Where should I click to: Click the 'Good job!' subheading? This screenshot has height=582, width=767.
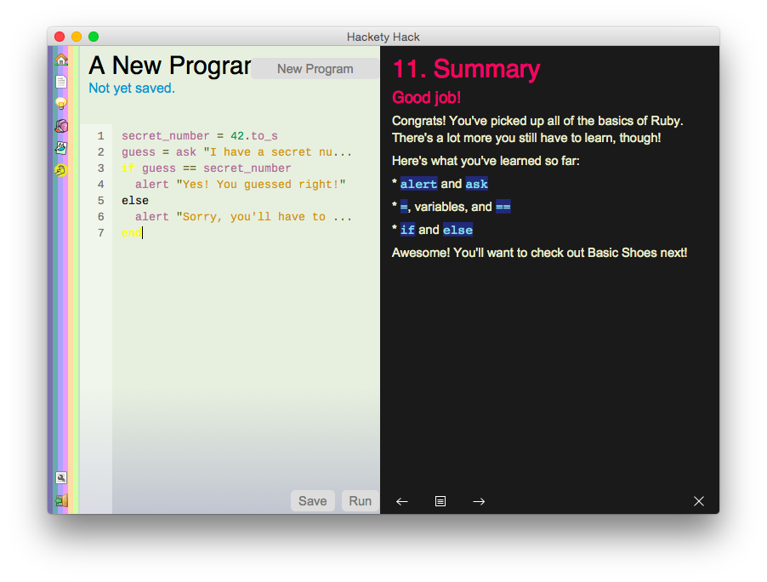click(426, 97)
